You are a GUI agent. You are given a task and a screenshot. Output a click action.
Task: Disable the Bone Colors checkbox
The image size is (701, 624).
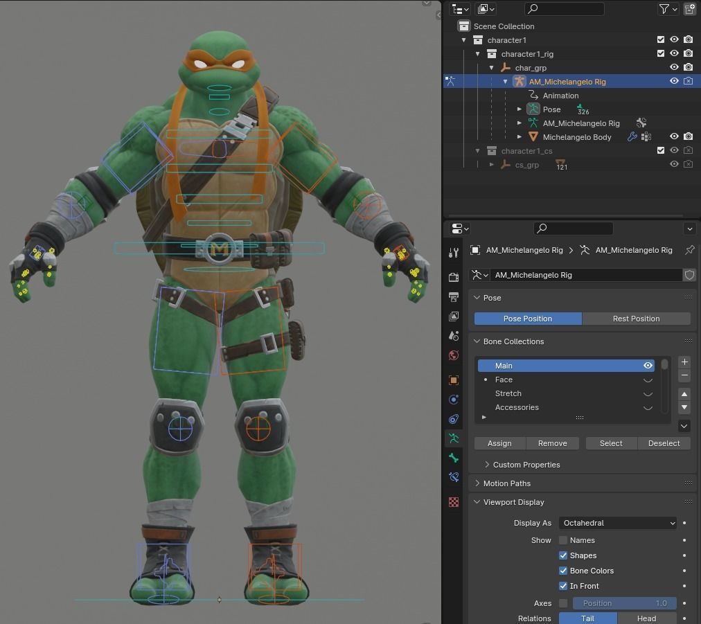click(x=563, y=571)
